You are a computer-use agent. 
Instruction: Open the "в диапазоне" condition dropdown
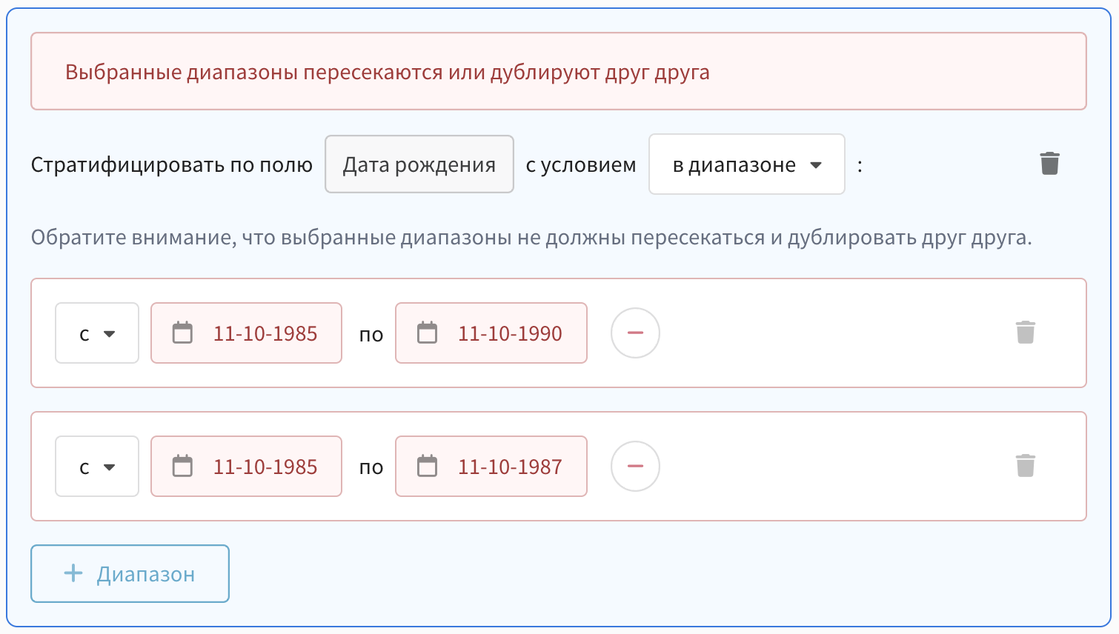click(746, 164)
